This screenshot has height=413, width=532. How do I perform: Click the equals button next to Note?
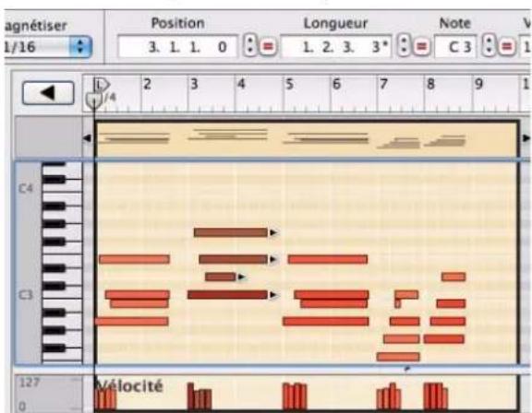pyautogui.click(x=507, y=46)
